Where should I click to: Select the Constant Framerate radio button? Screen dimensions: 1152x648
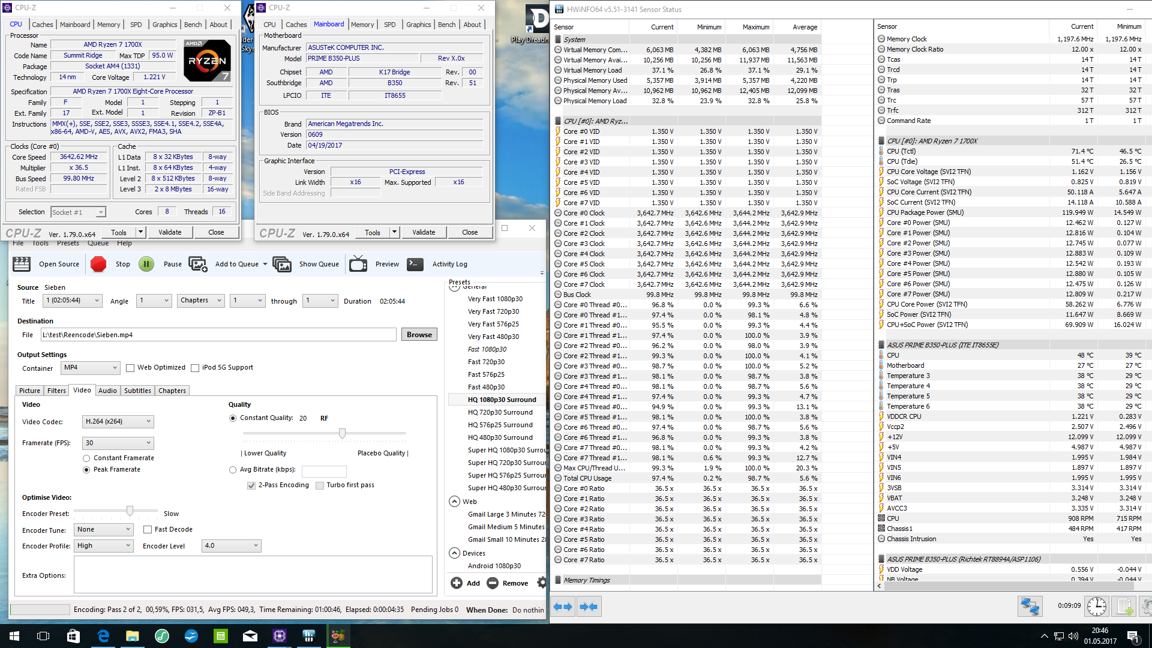[87, 458]
